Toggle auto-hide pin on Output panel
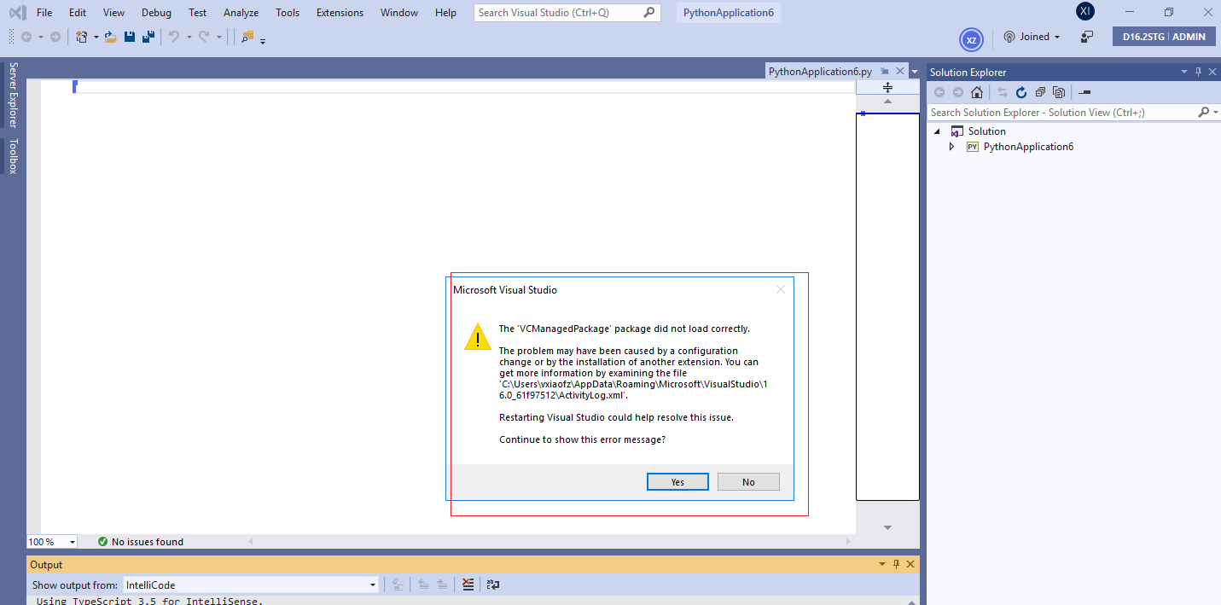This screenshot has width=1221, height=605. tap(896, 565)
